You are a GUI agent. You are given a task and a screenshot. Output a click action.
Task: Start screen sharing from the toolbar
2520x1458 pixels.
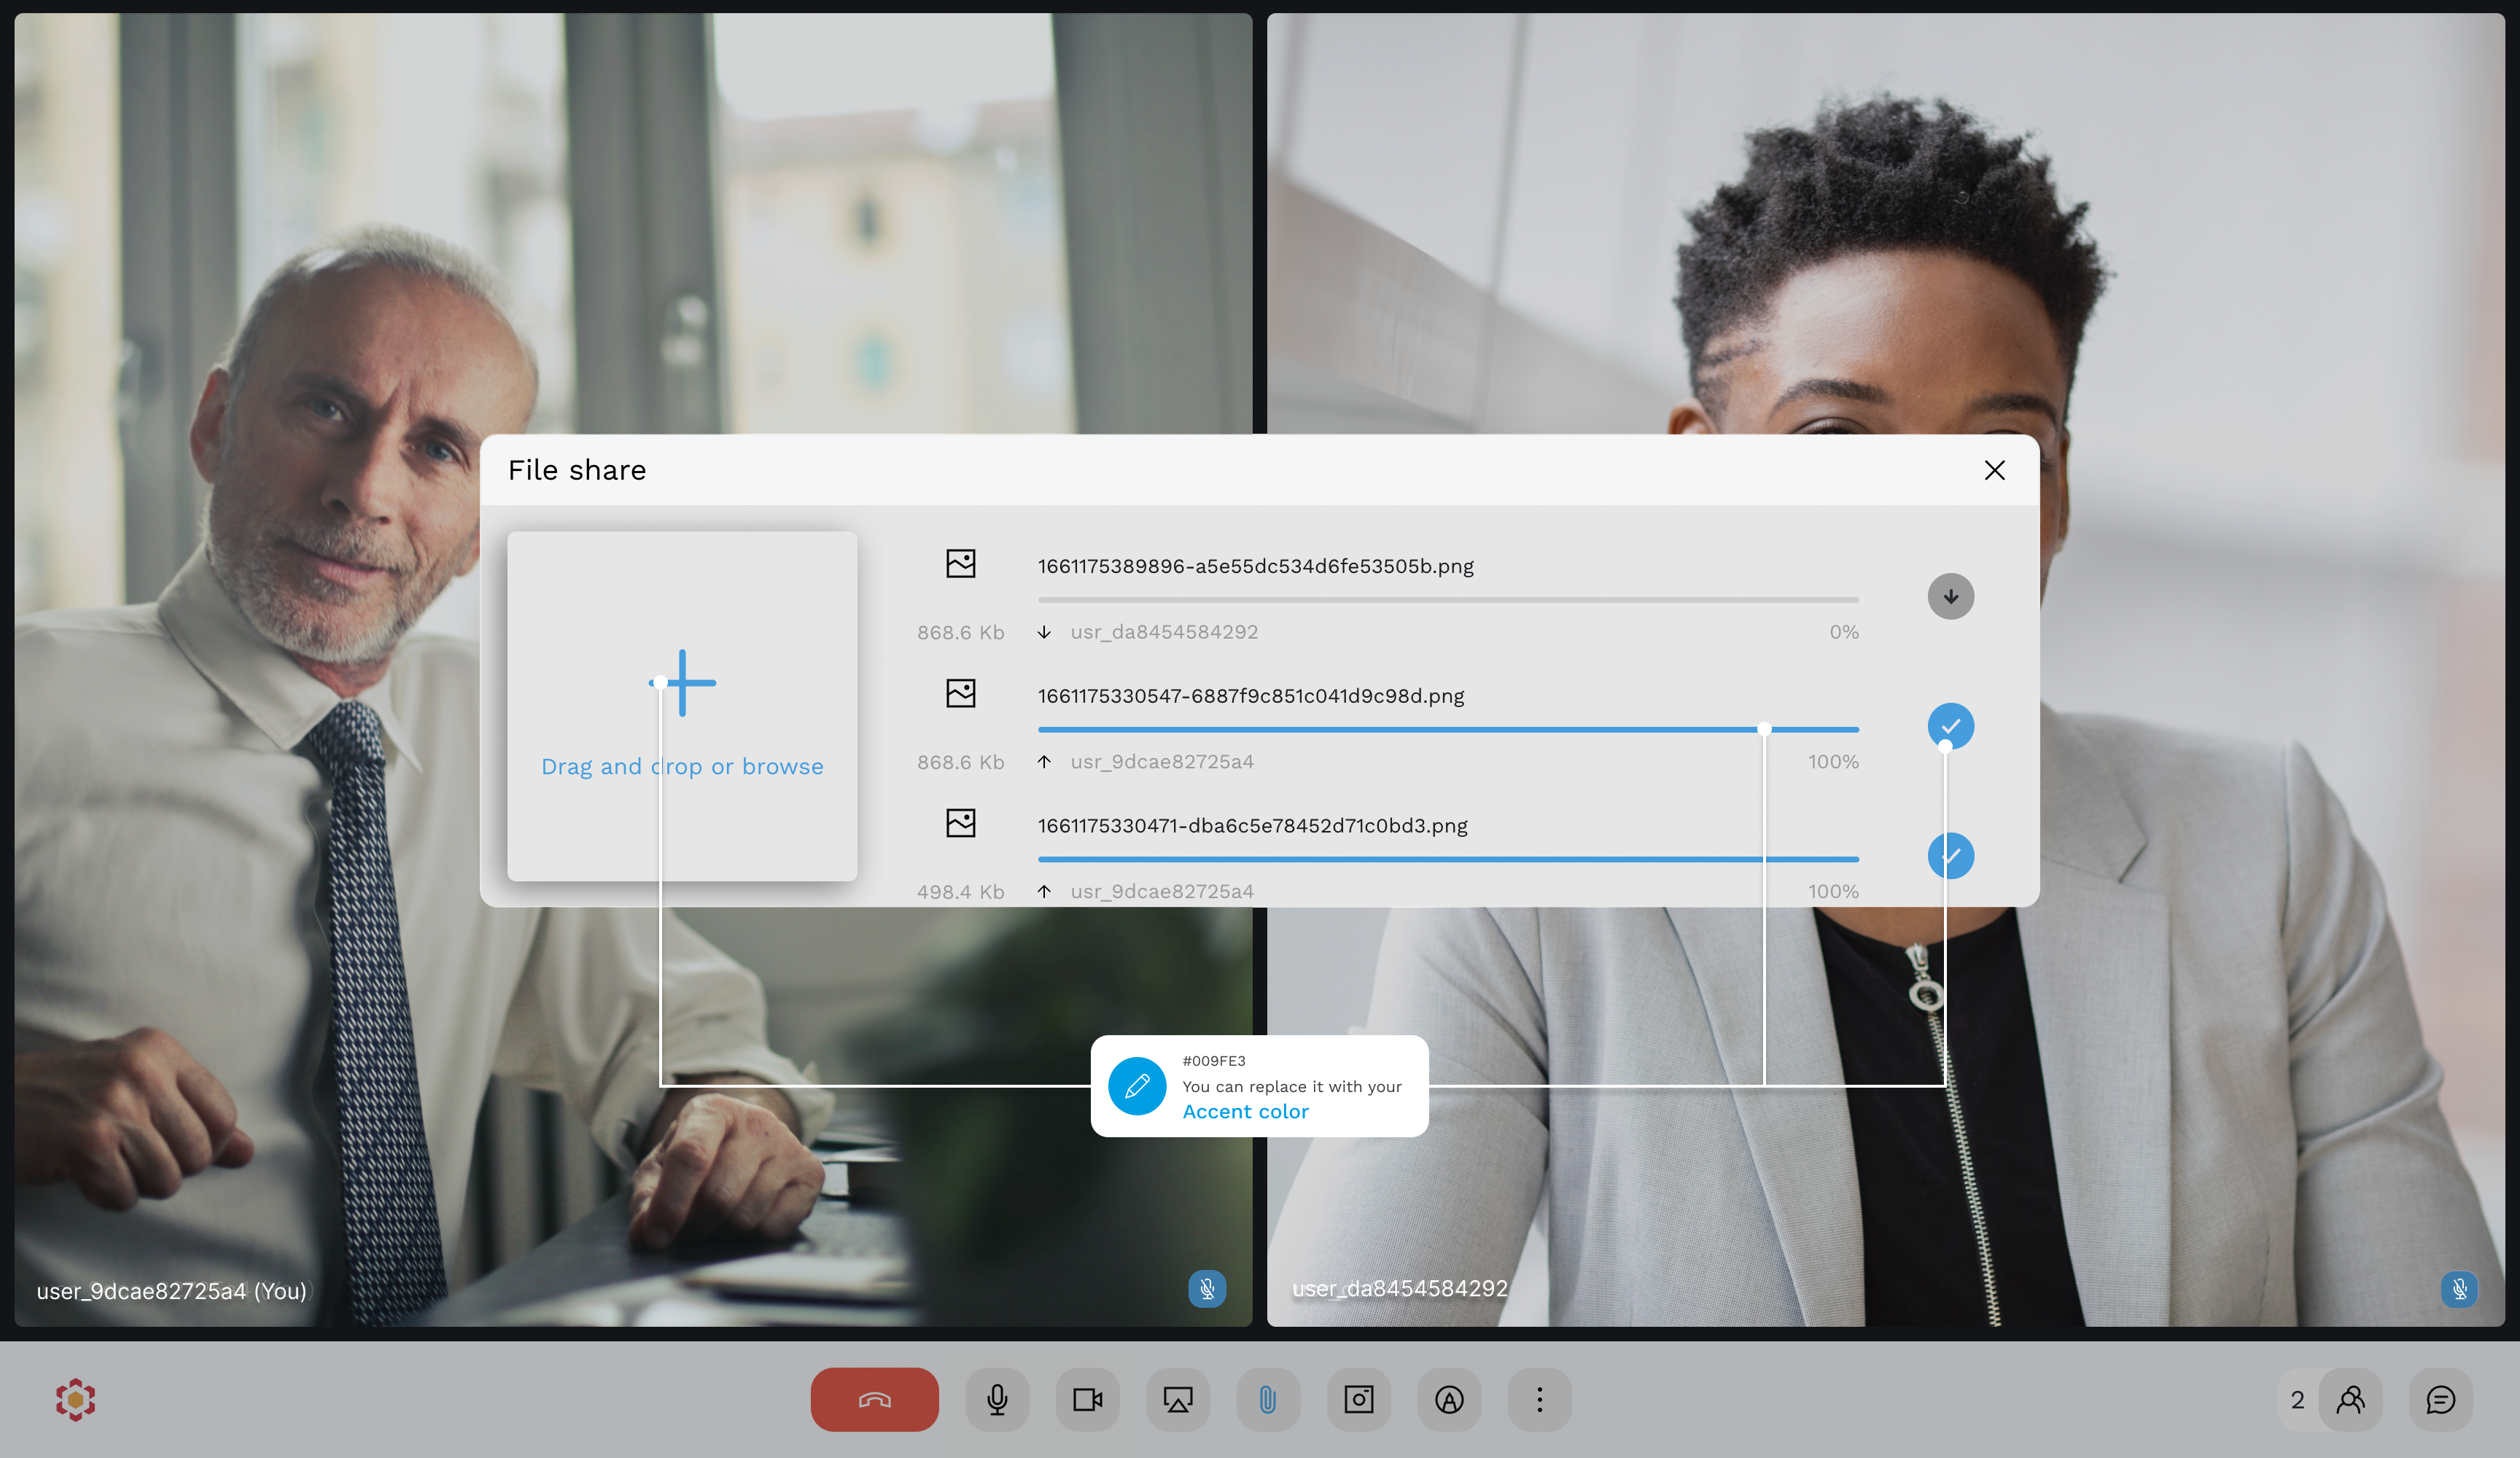click(1178, 1399)
